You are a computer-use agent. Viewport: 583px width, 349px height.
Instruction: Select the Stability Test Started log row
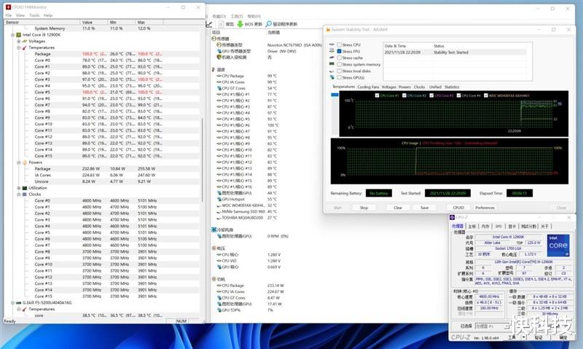pyautogui.click(x=454, y=52)
